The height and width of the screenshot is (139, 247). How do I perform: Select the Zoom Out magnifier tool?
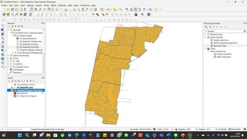point(45,9)
